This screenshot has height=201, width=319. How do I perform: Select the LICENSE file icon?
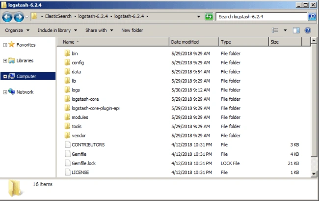(68, 172)
